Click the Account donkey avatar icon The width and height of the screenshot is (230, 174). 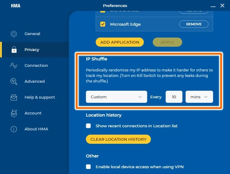(14, 113)
